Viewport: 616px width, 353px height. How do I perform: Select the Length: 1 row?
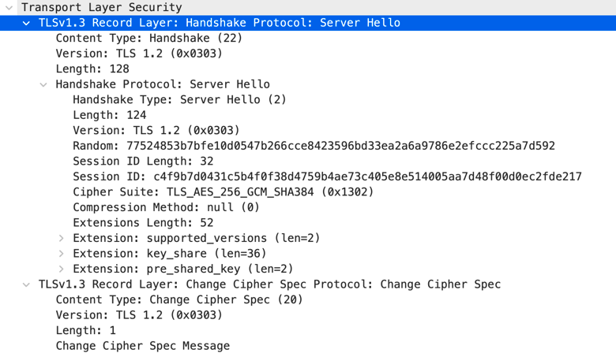308,330
